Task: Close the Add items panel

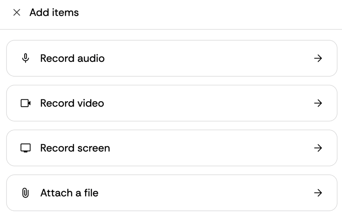Action: pyautogui.click(x=16, y=13)
